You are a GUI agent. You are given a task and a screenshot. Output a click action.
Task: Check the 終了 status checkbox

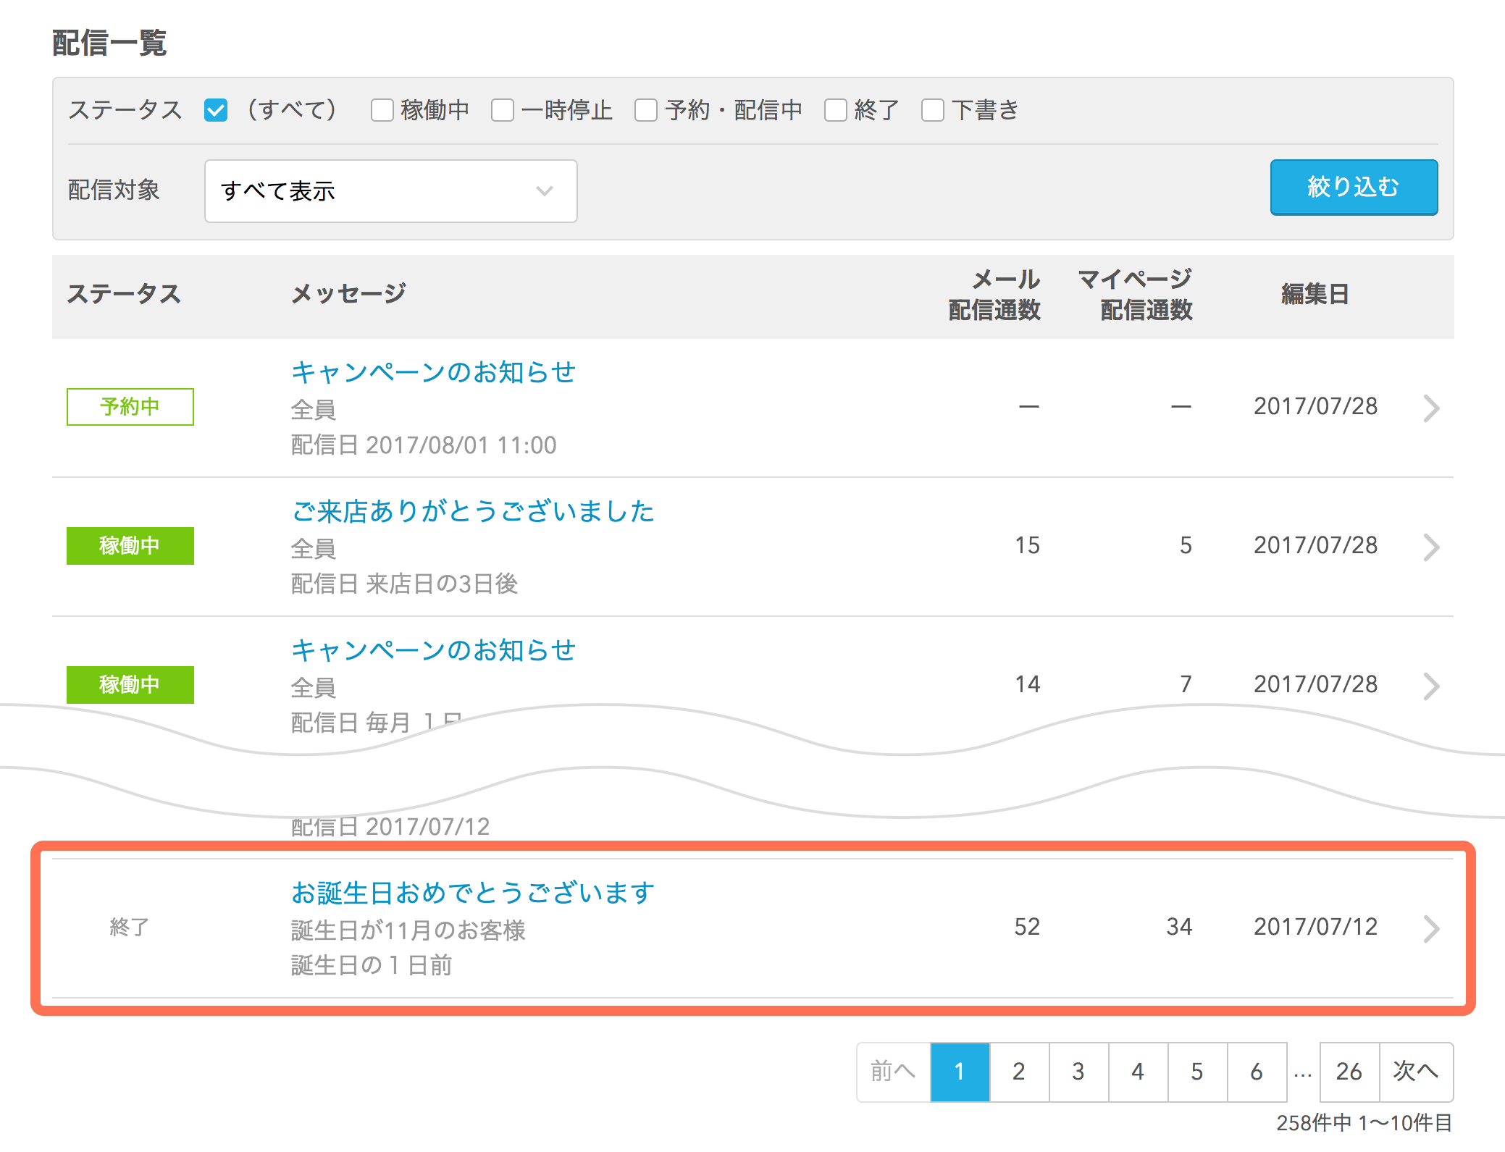coord(835,110)
